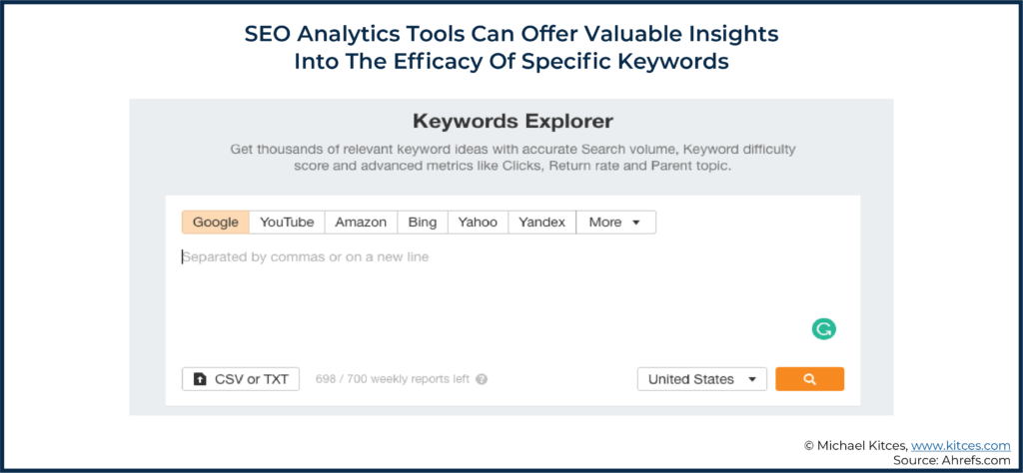Click into the keywords text input area
The width and height of the screenshot is (1023, 473).
pyautogui.click(x=500, y=289)
